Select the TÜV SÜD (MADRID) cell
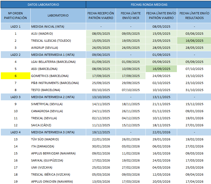 point(58,139)
